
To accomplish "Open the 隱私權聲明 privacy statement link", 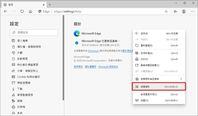I will click(90, 67).
